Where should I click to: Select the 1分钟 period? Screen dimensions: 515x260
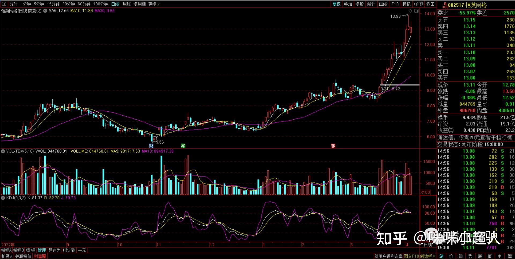pos(26,4)
